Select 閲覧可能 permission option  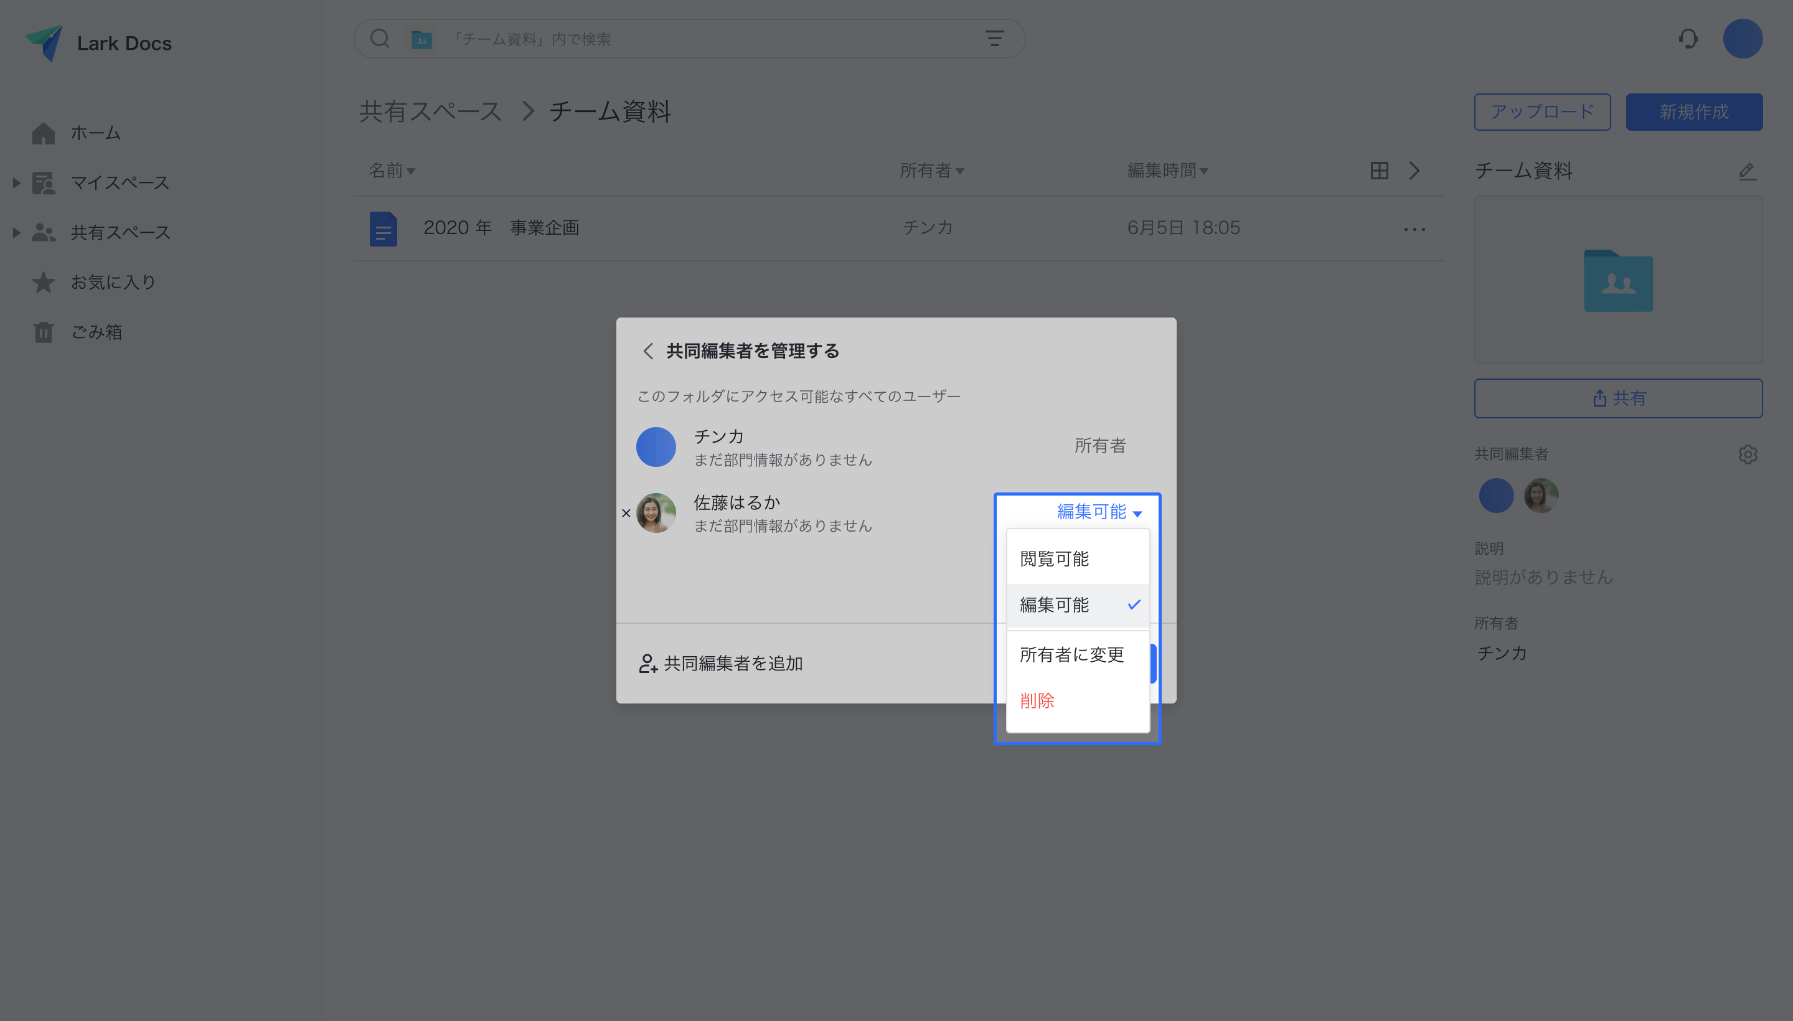[x=1078, y=559]
